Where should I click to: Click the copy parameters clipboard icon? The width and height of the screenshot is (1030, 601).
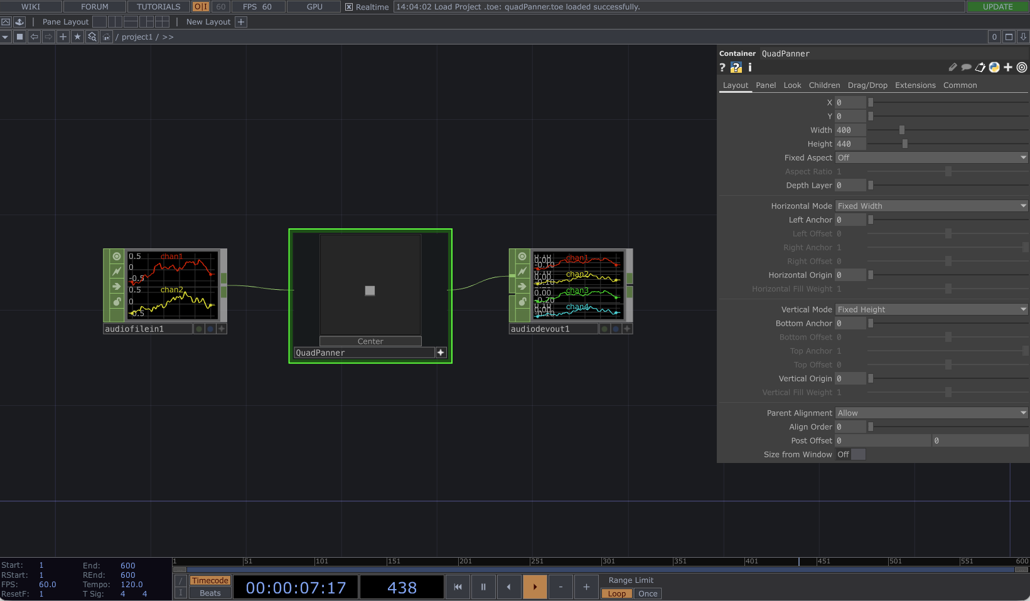click(980, 67)
